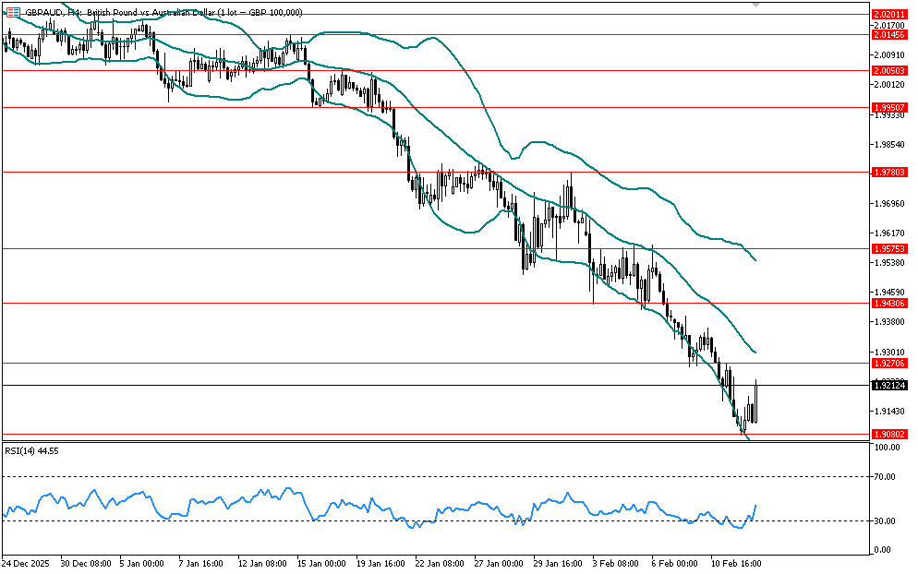Select the 2.01456 red price label
Screen dimensions: 918x574
[889, 34]
